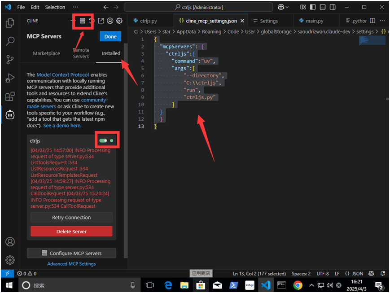Click the Ln 13, Col 2 status item
This screenshot has width=390, height=293.
[259, 274]
